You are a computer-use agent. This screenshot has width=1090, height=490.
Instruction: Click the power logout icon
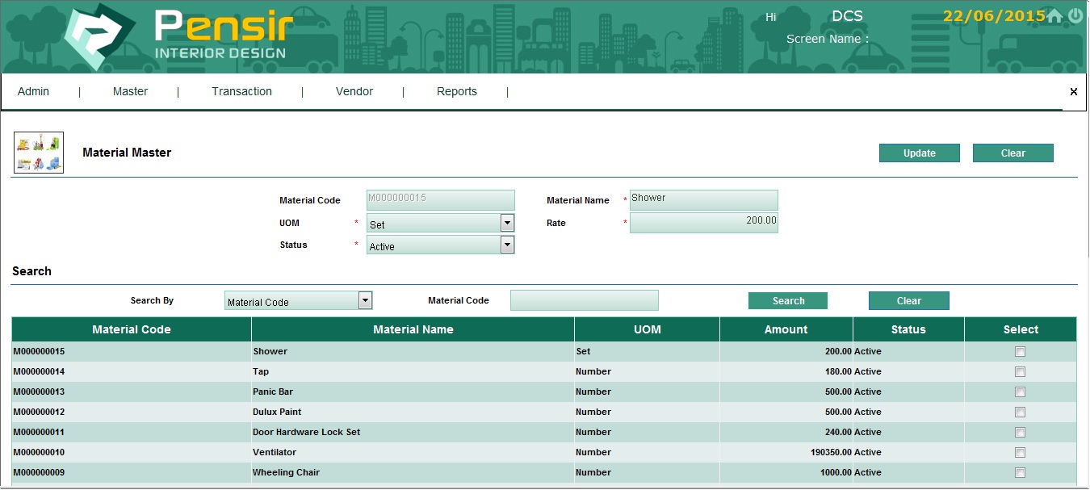(x=1075, y=16)
